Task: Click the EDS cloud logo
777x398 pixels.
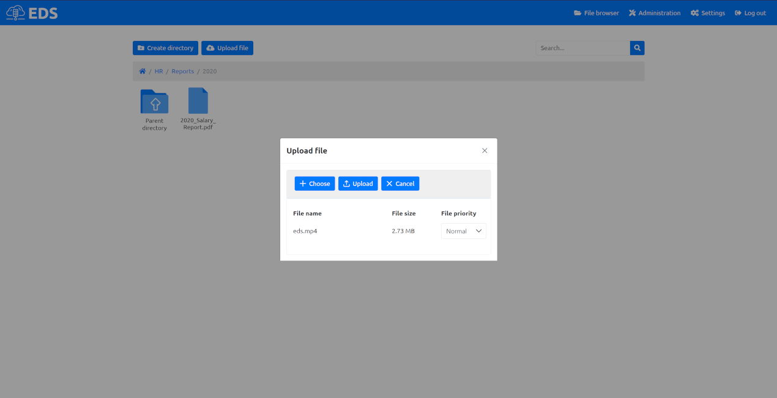Action: pos(32,12)
